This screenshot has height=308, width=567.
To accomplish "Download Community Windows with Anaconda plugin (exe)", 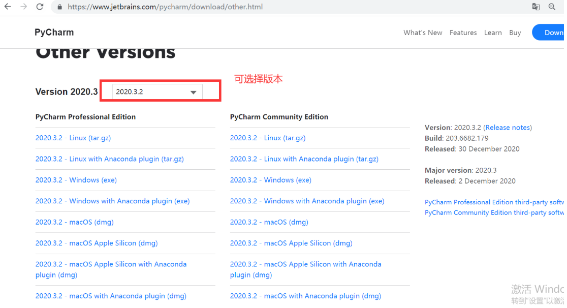I will coord(307,201).
